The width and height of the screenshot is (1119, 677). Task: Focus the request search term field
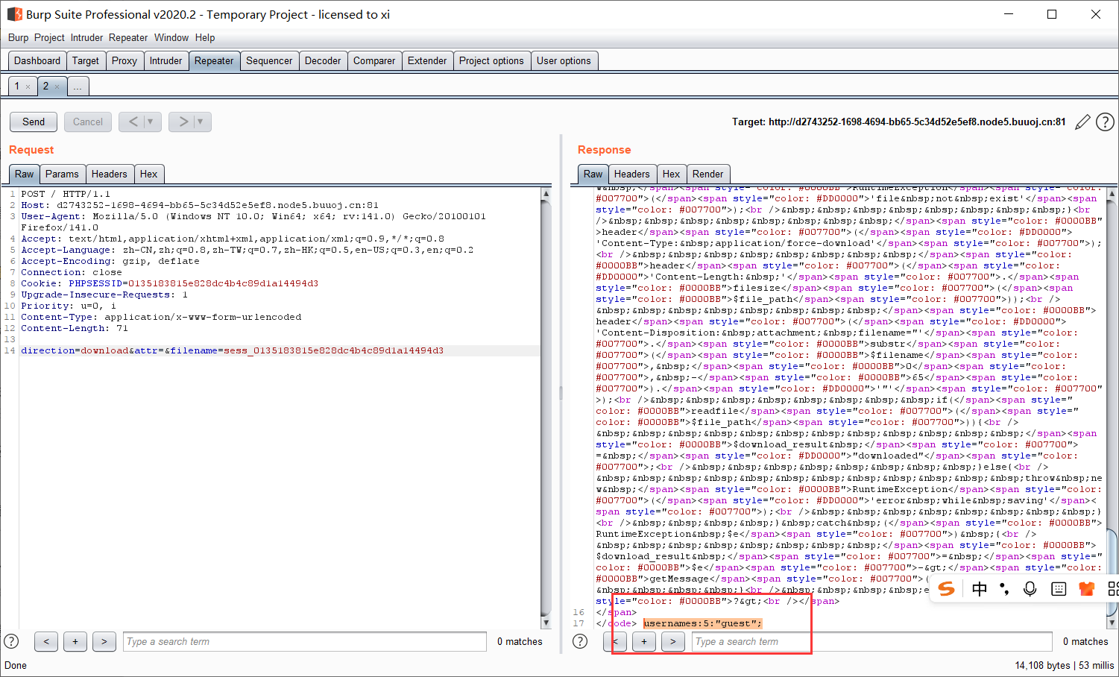305,641
